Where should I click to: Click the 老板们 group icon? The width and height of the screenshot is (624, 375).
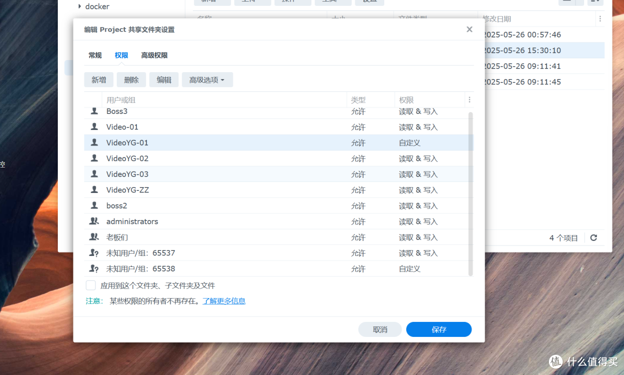pyautogui.click(x=94, y=237)
